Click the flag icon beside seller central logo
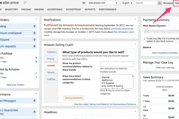Viewport: 179px width, 119px height. point(25,3)
